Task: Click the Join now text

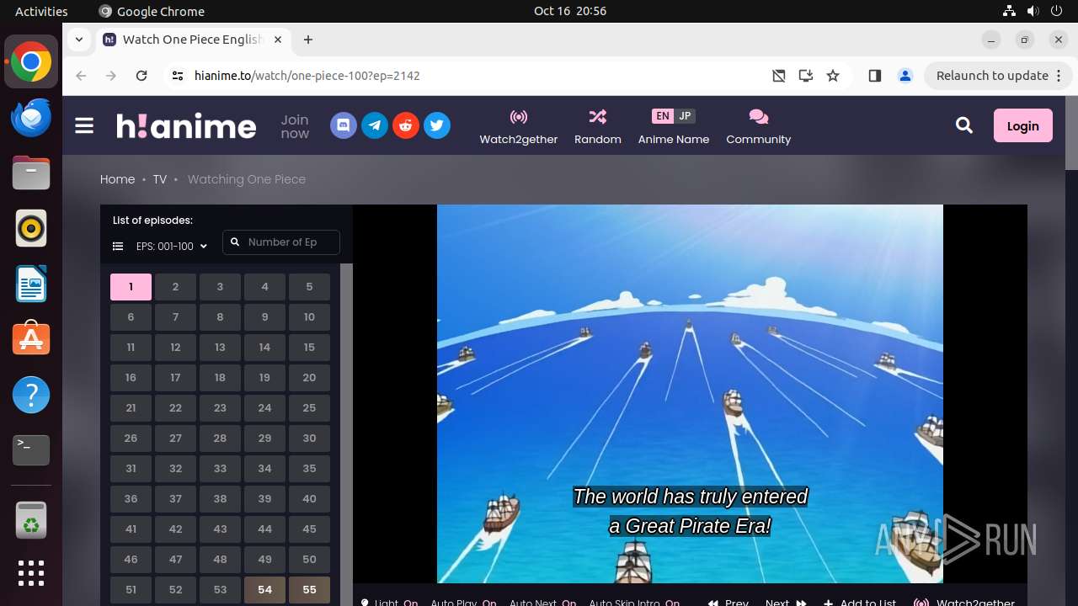Action: (x=295, y=126)
